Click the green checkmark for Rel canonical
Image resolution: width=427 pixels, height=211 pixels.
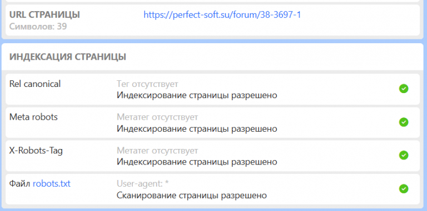pyautogui.click(x=404, y=89)
